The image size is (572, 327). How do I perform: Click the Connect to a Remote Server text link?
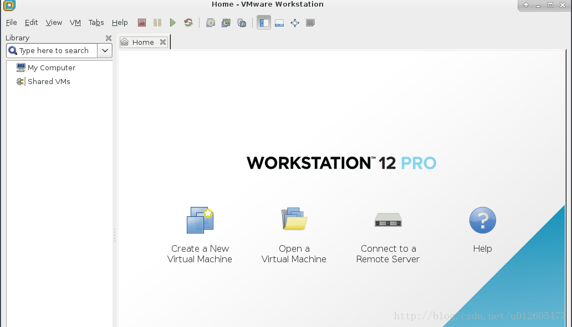[388, 254]
